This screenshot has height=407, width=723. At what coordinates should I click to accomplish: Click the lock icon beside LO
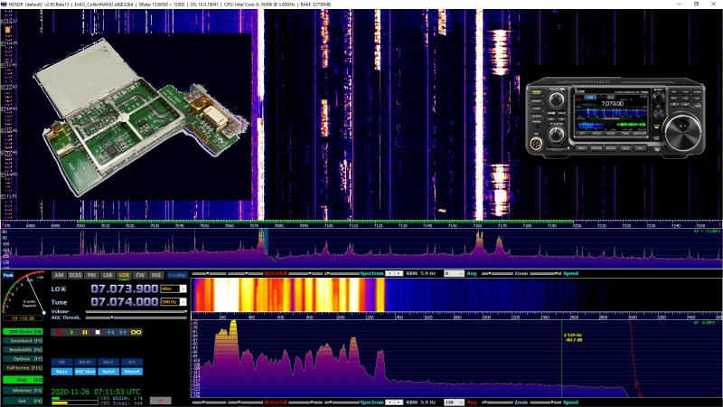click(63, 289)
